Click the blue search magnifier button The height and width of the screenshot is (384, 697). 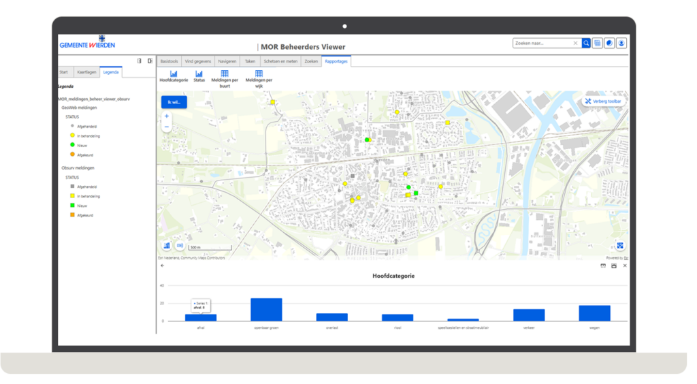pos(586,43)
